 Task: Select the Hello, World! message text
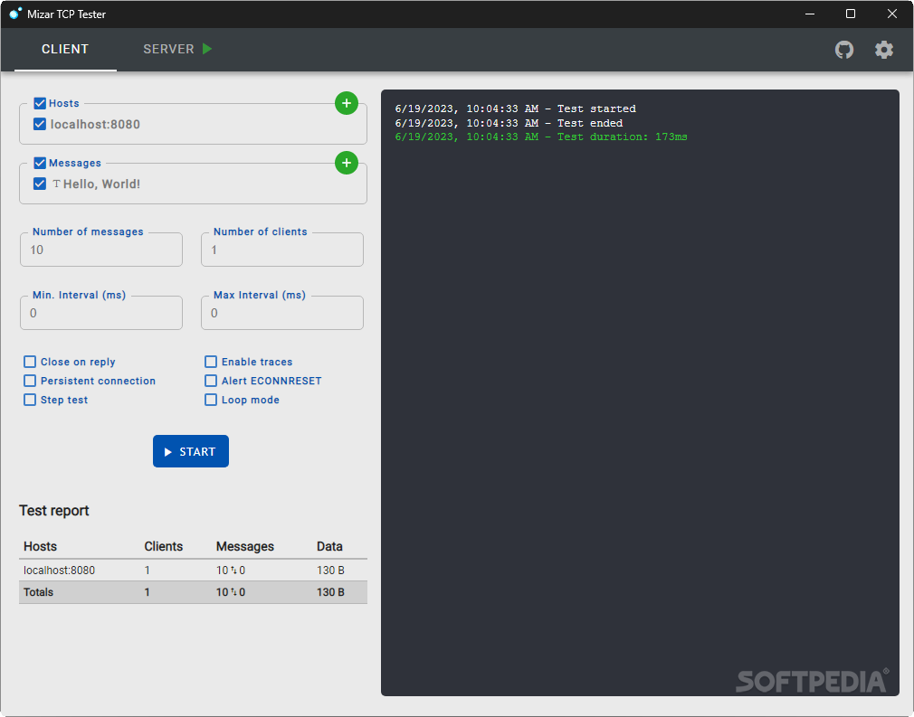pos(101,184)
